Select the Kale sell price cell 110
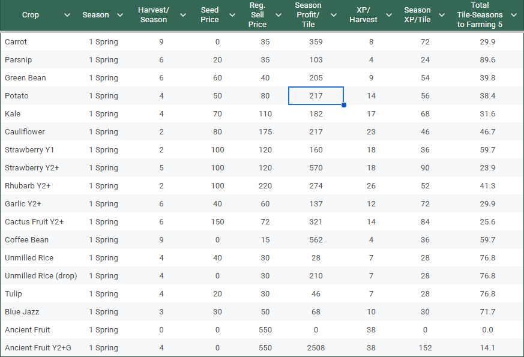 pyautogui.click(x=265, y=114)
